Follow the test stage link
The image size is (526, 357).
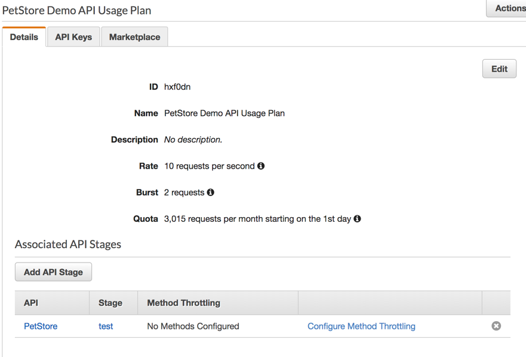pos(106,327)
